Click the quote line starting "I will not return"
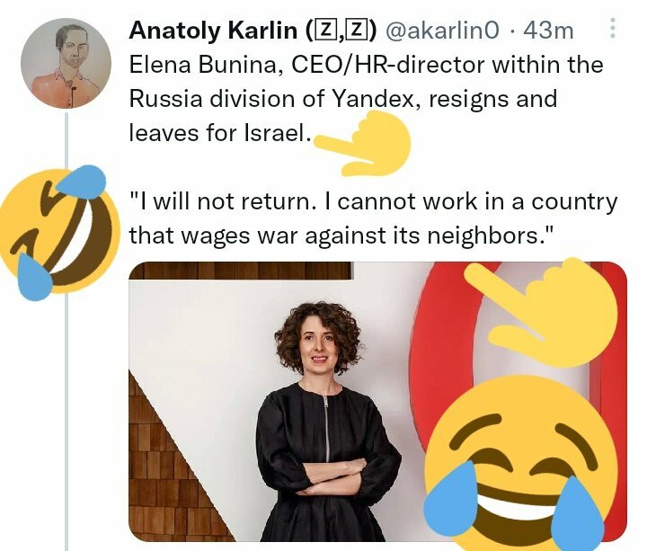647x551 pixels. 374,202
